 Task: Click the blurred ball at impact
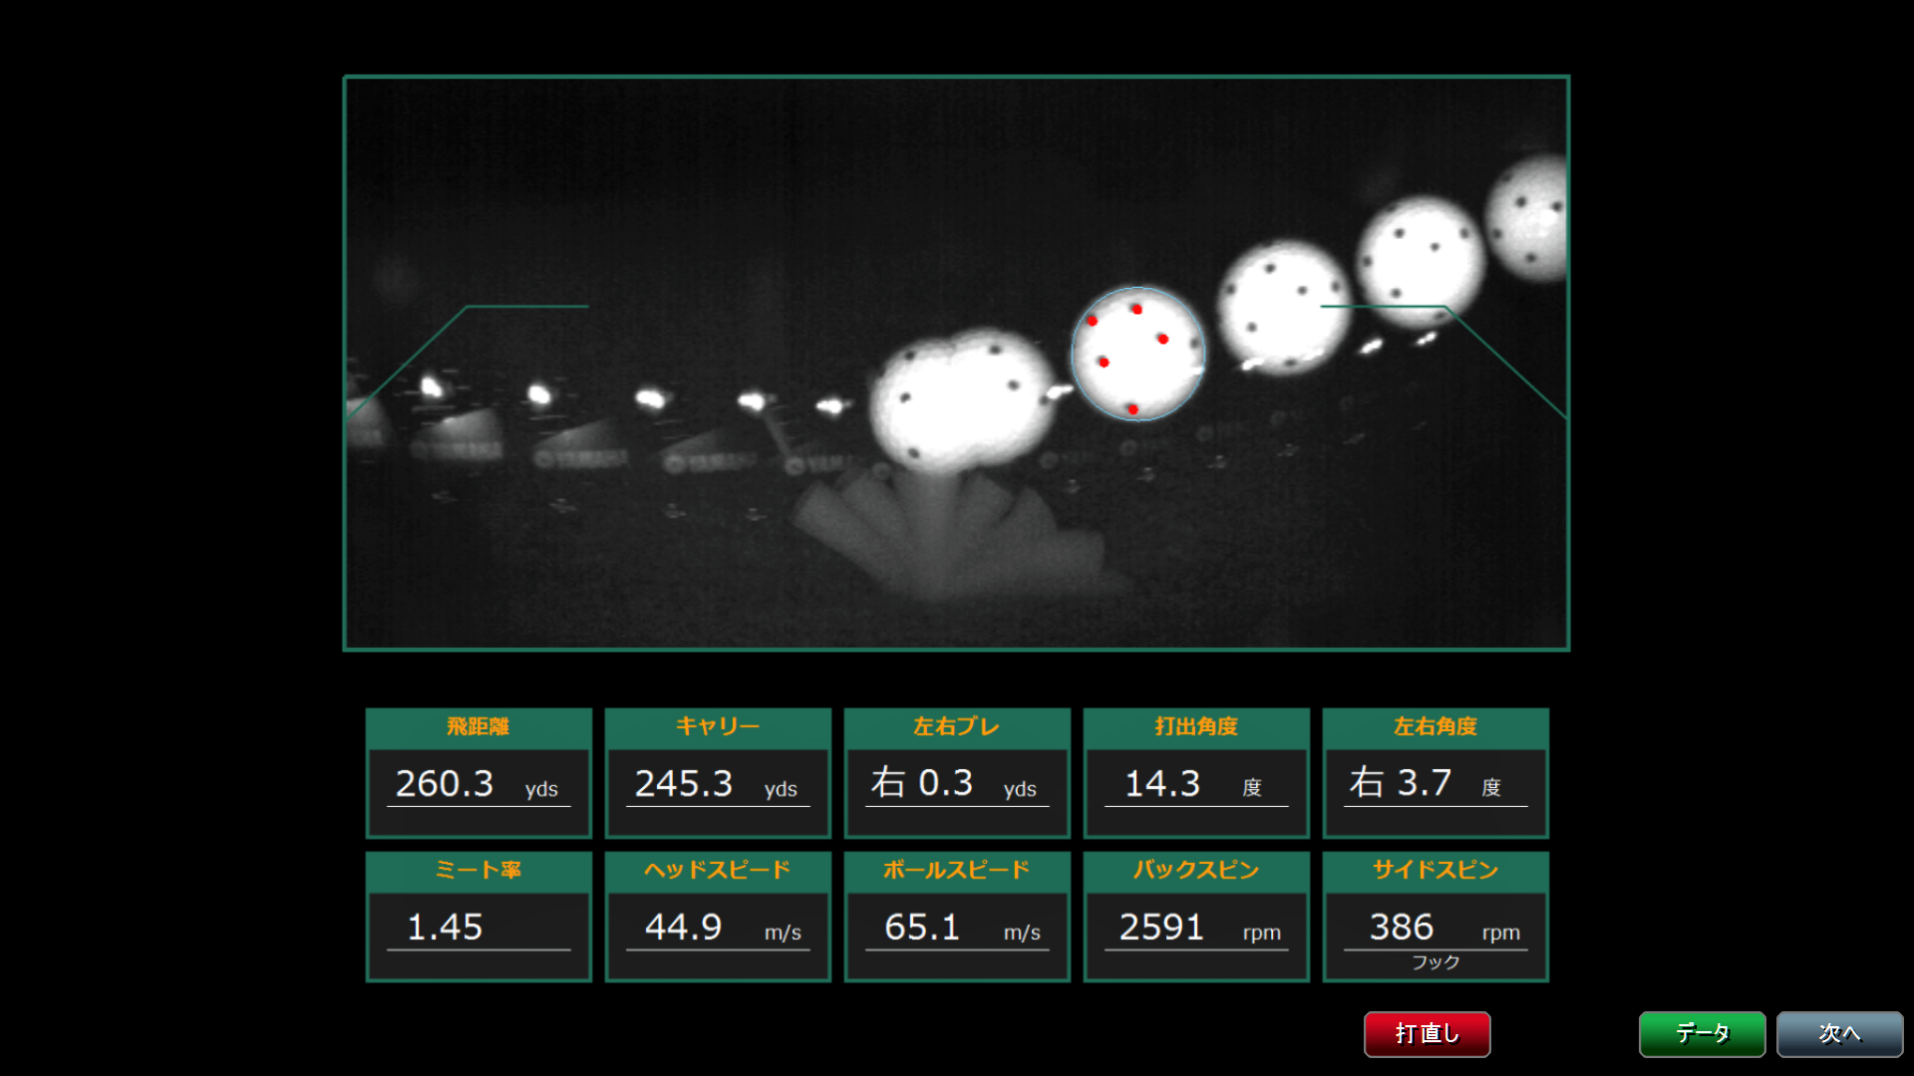pos(959,401)
